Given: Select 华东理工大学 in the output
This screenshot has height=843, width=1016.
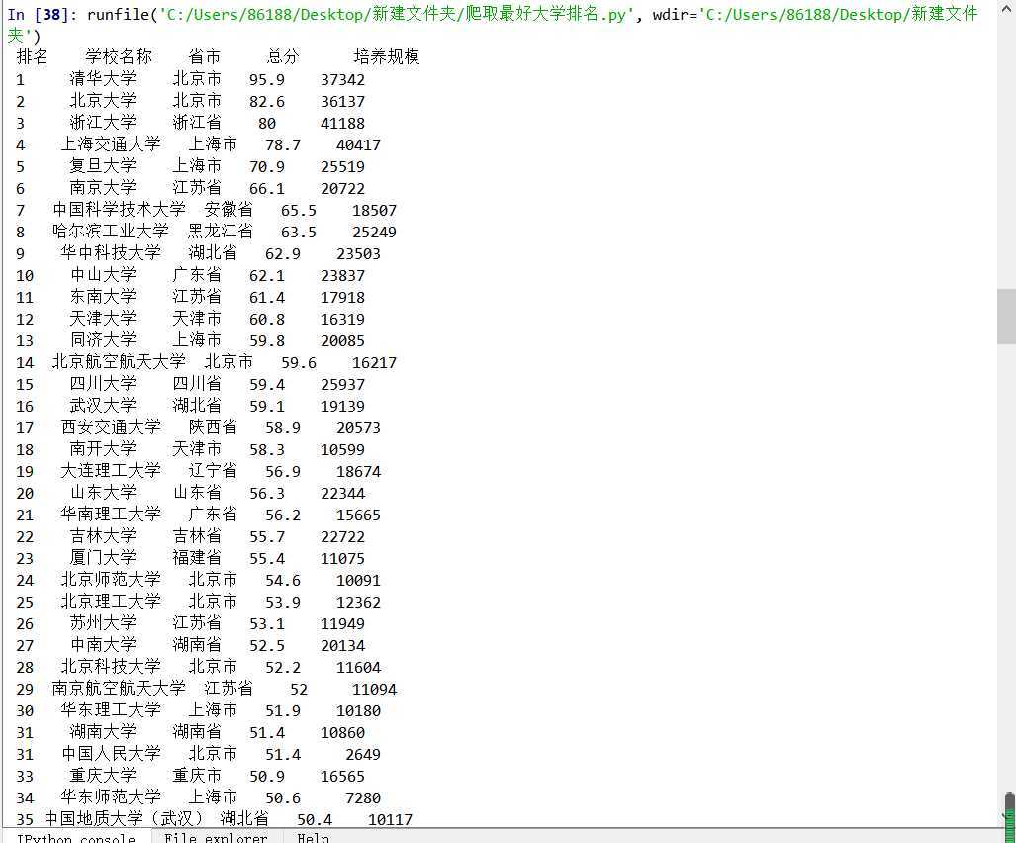Looking at the screenshot, I should click(x=111, y=710).
